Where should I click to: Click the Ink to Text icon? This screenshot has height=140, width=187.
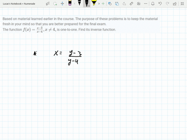tap(124, 3)
